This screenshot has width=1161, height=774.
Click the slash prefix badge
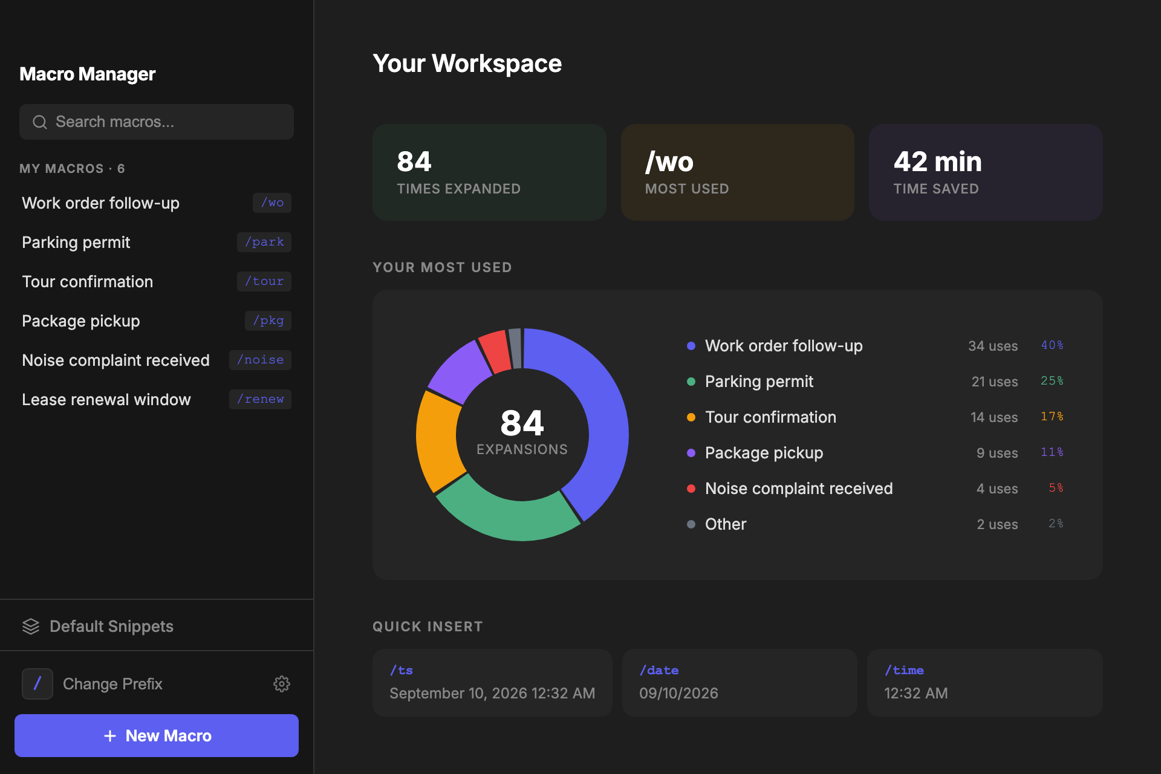(37, 684)
